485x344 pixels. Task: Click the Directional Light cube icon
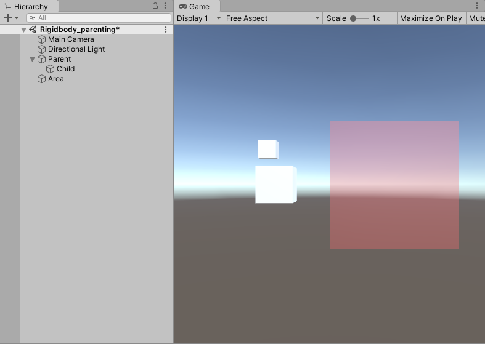(x=41, y=49)
